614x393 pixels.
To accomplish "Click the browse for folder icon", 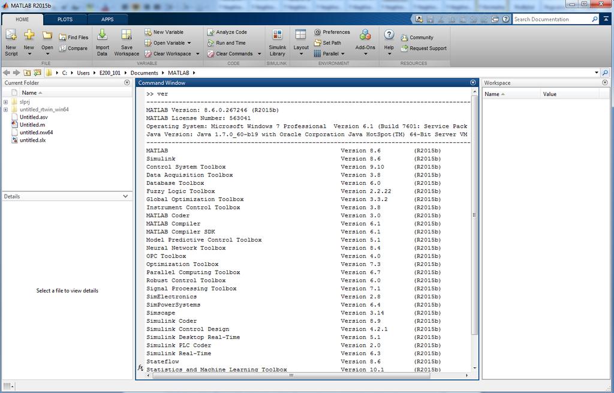I will pyautogui.click(x=37, y=73).
